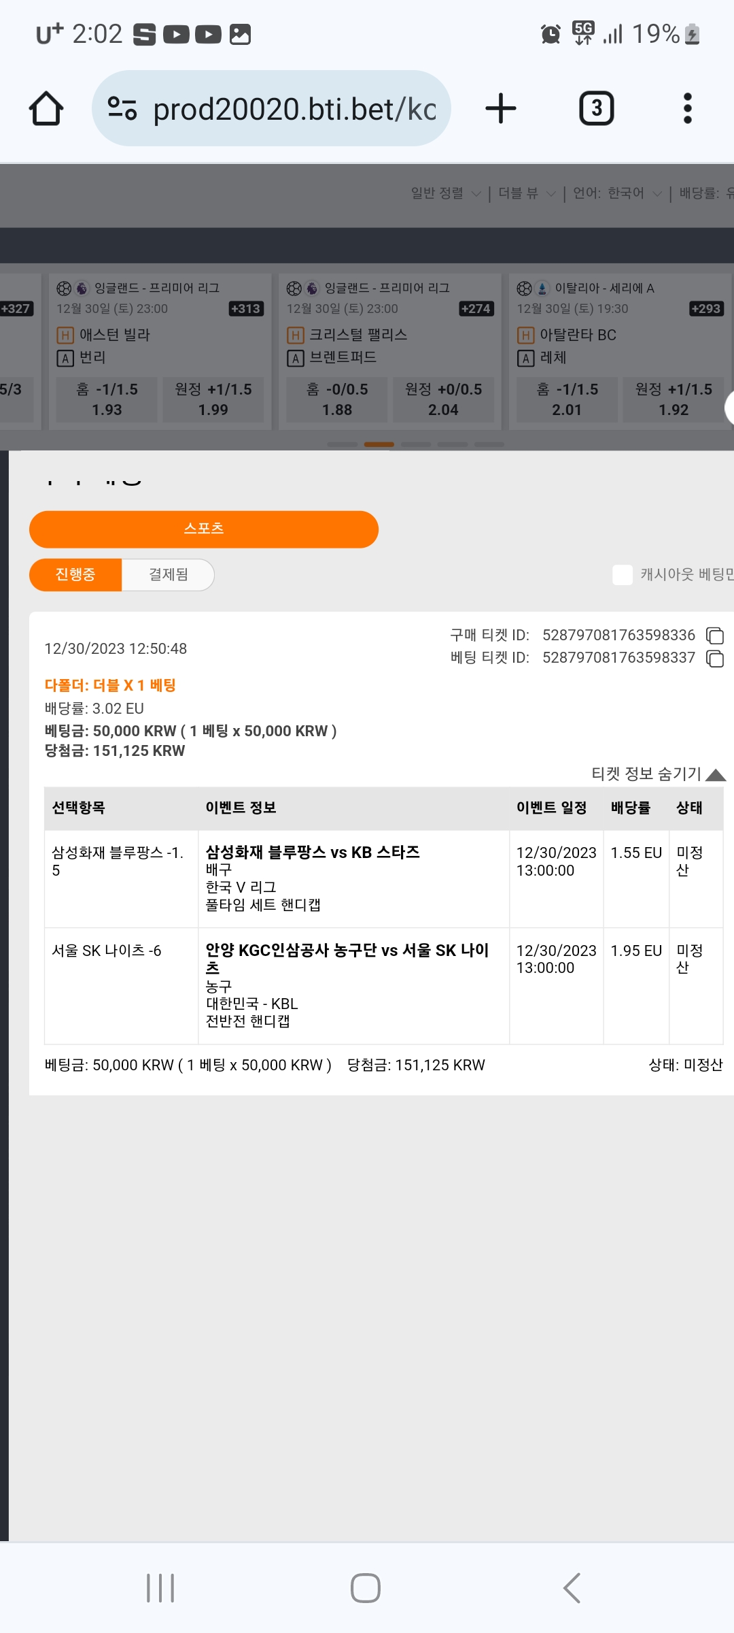Image resolution: width=734 pixels, height=1633 pixels.
Task: Copy the bet ticket ID 528797081763598337
Action: coord(715,659)
